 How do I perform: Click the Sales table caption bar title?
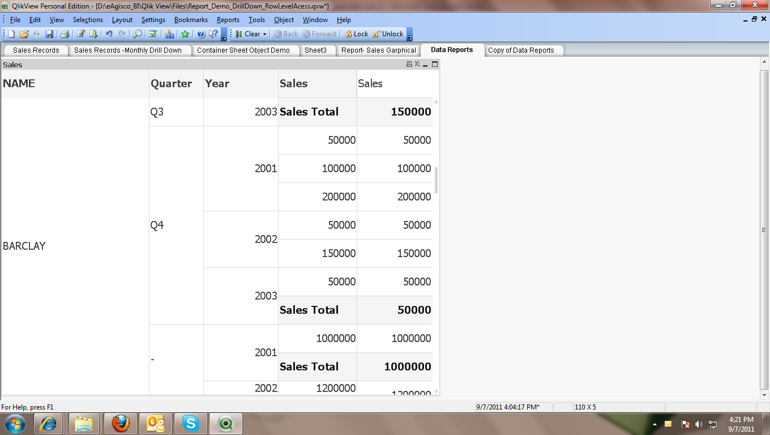point(12,65)
